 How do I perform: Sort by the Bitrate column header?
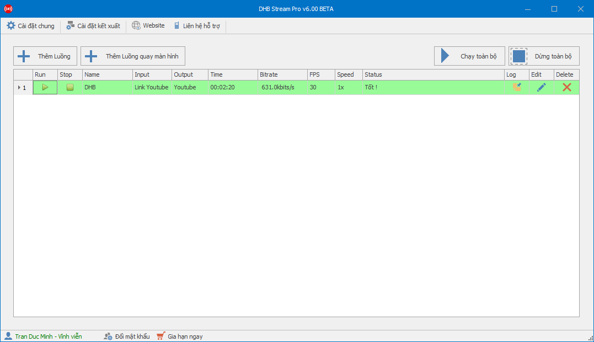pyautogui.click(x=282, y=74)
